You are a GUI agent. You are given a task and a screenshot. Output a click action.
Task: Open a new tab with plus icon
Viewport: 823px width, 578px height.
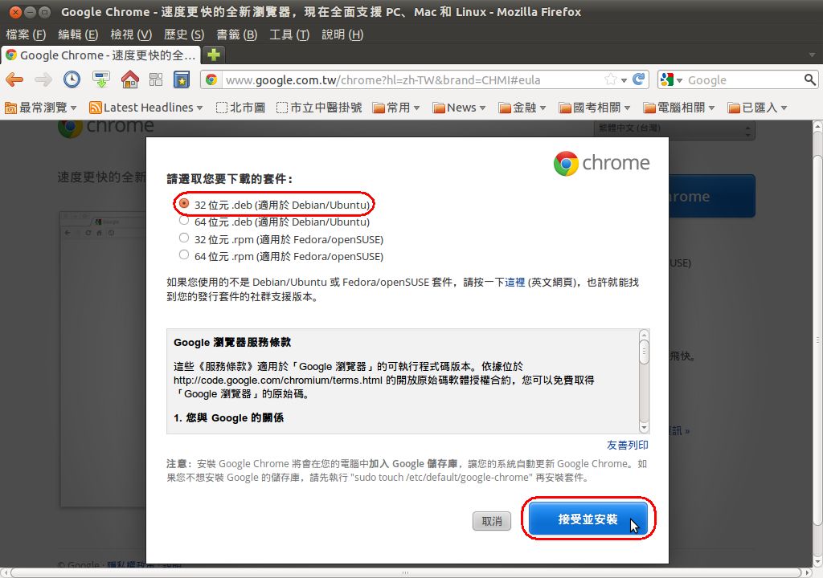pos(213,55)
